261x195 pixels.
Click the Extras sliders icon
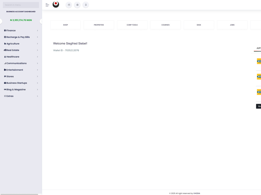pyautogui.click(x=5, y=96)
